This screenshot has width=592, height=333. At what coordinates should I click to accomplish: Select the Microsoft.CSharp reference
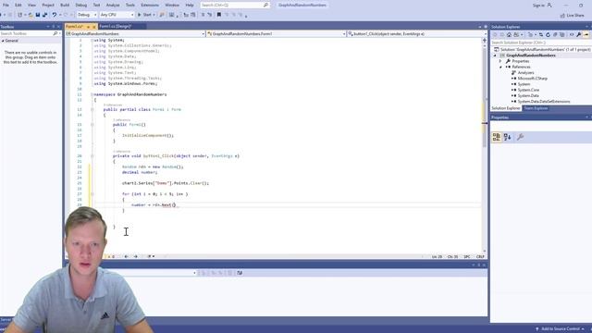click(x=533, y=79)
